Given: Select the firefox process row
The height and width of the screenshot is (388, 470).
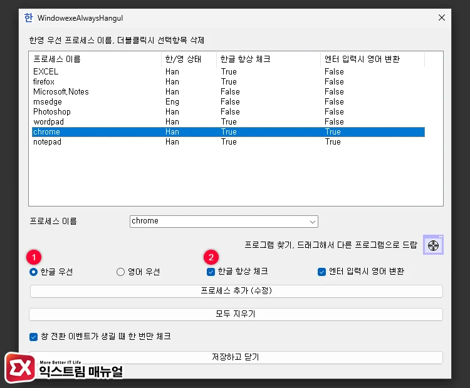Looking at the screenshot, I should 228,82.
